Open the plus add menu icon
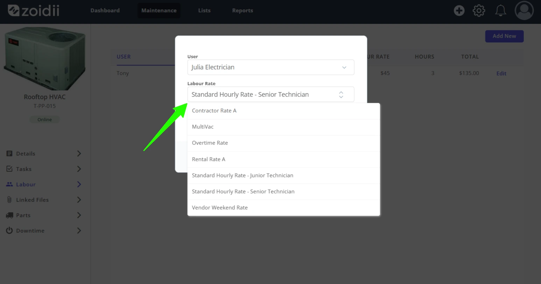The height and width of the screenshot is (284, 541). [x=459, y=11]
